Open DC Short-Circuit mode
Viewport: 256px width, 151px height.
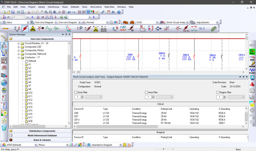(x=88, y=28)
